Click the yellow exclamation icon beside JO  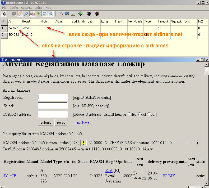pyautogui.click(x=83, y=143)
